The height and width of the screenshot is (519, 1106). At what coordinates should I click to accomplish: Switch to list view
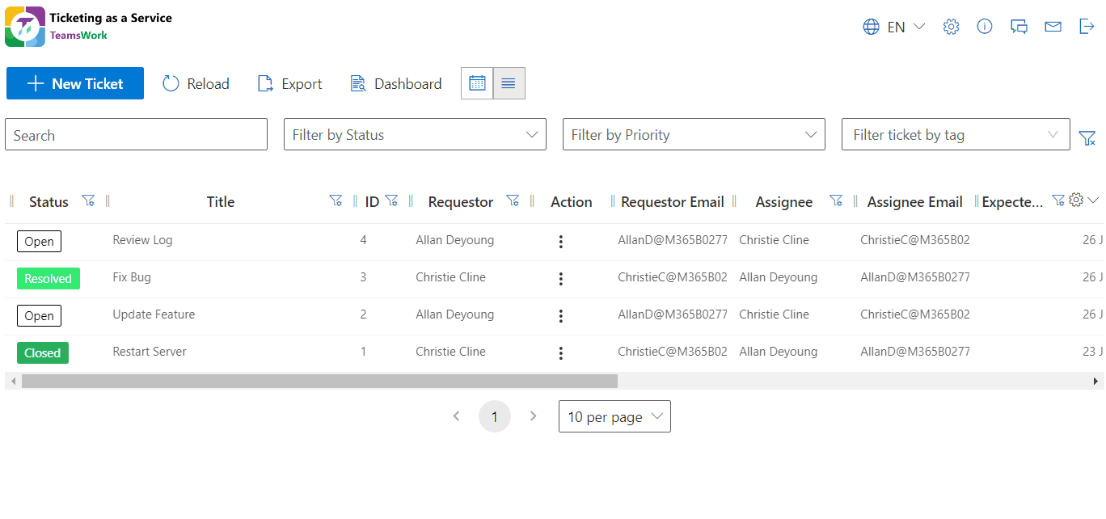509,83
